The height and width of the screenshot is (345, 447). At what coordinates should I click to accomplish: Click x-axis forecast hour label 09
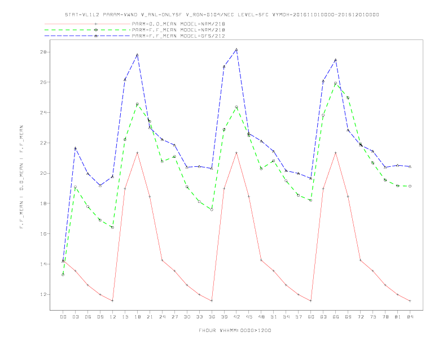(100, 317)
